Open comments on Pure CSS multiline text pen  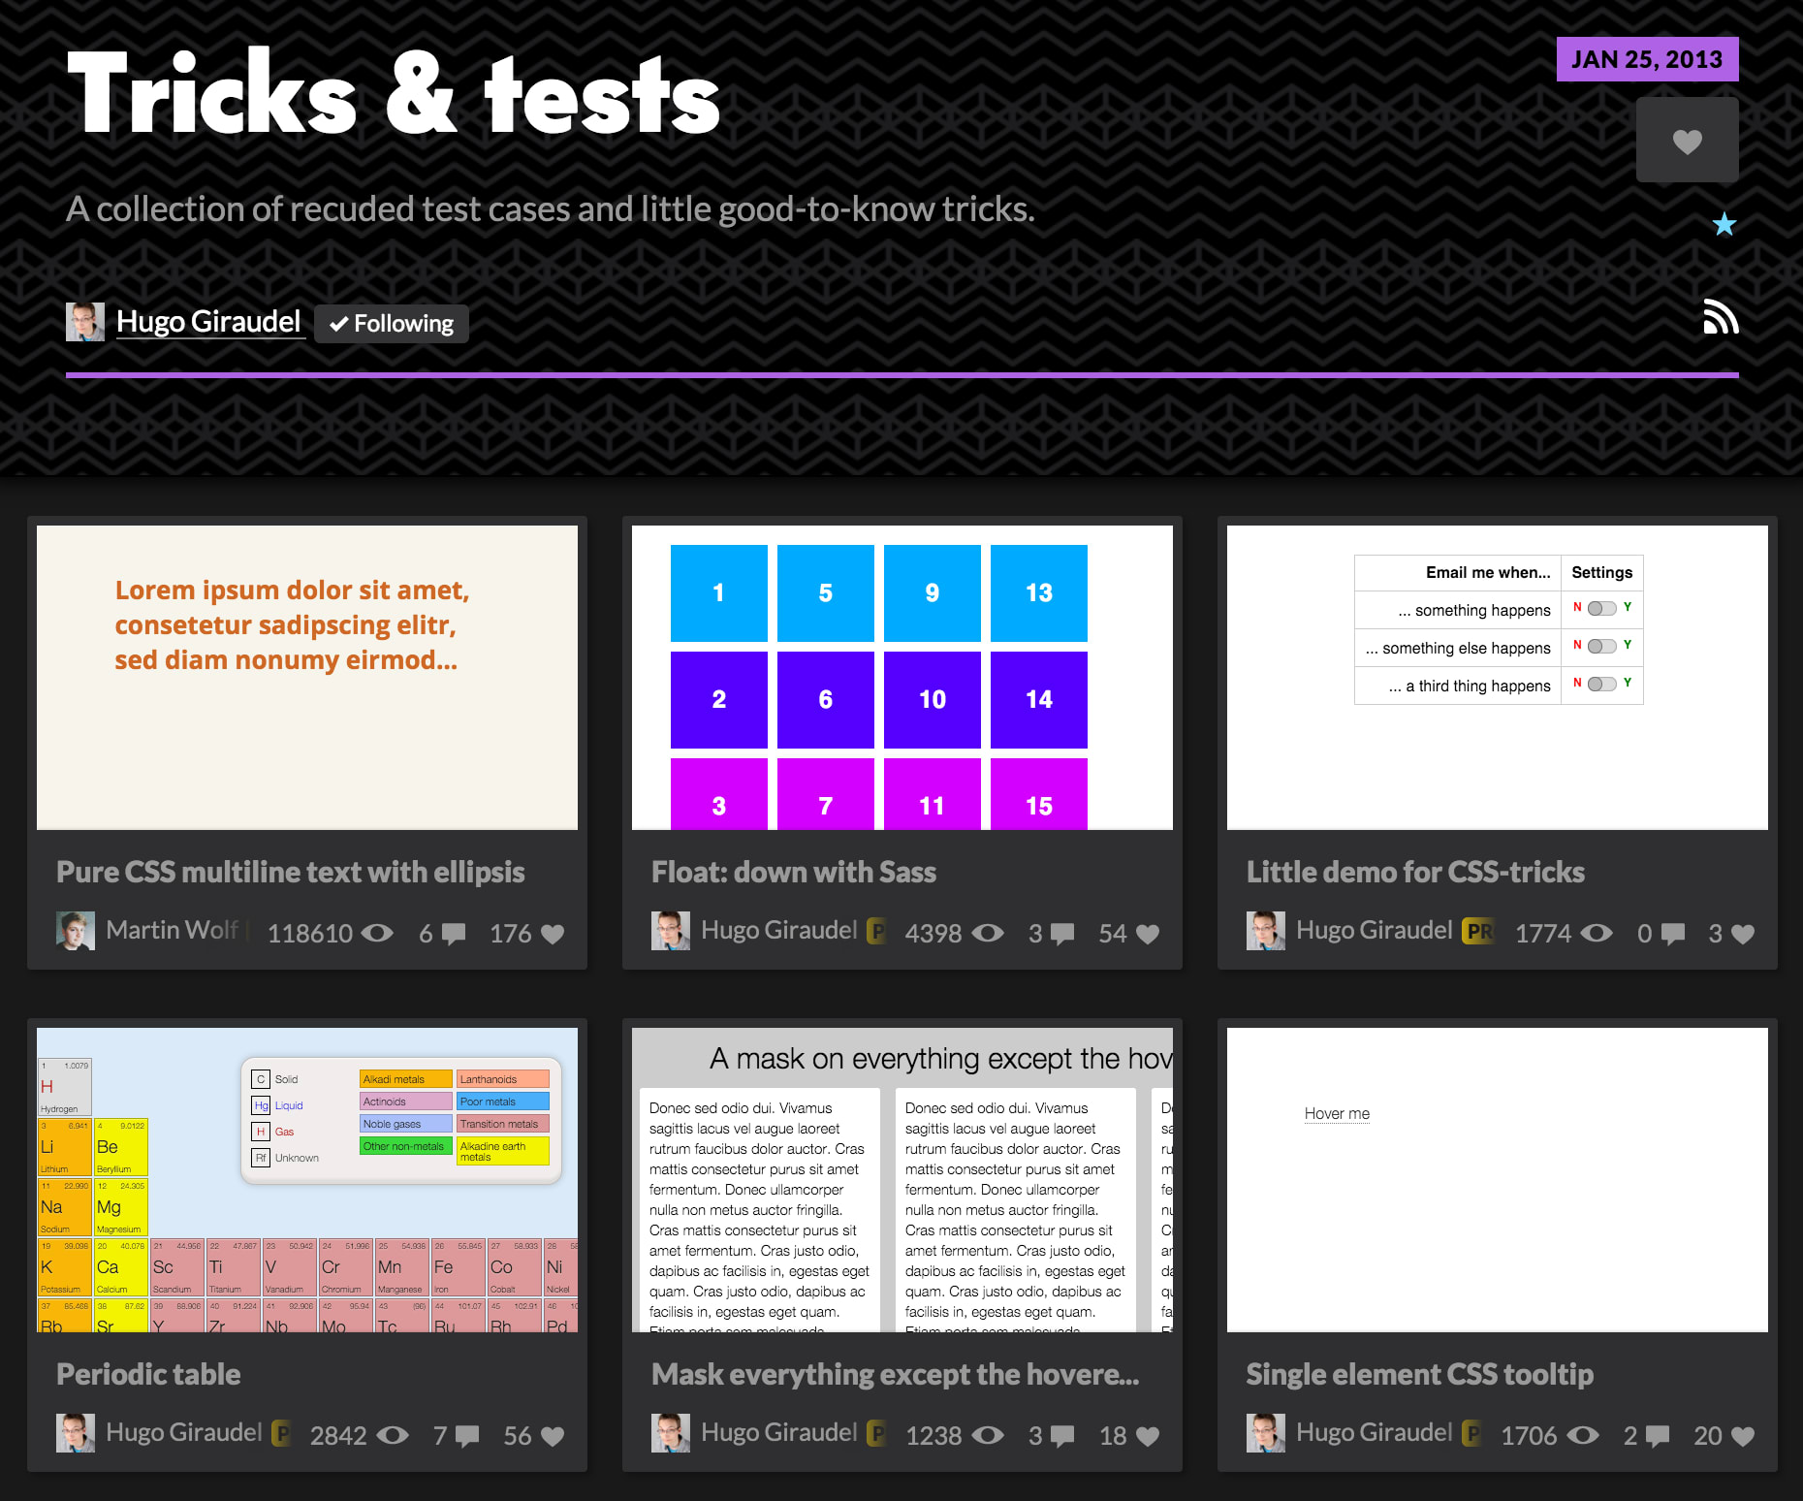[x=452, y=933]
